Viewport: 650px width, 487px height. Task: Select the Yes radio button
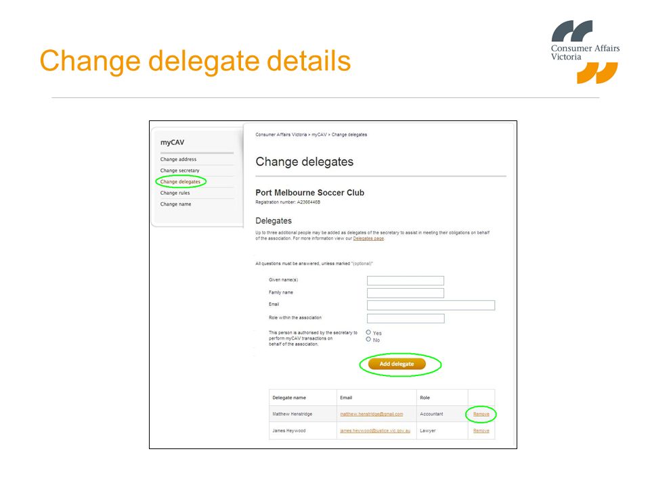tap(368, 333)
